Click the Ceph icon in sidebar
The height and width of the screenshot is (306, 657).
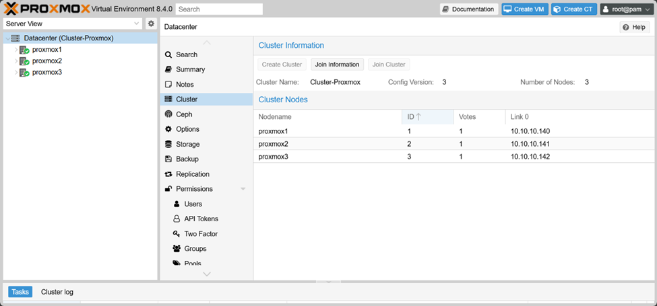[x=168, y=114]
